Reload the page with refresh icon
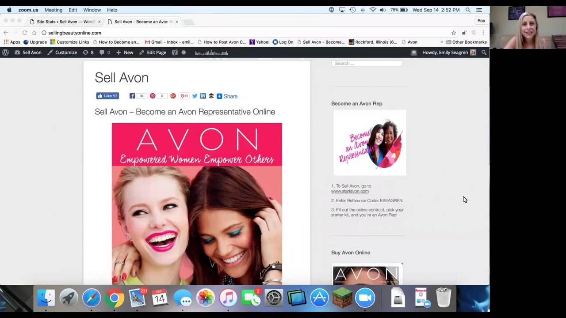The height and width of the screenshot is (318, 566). click(25, 33)
